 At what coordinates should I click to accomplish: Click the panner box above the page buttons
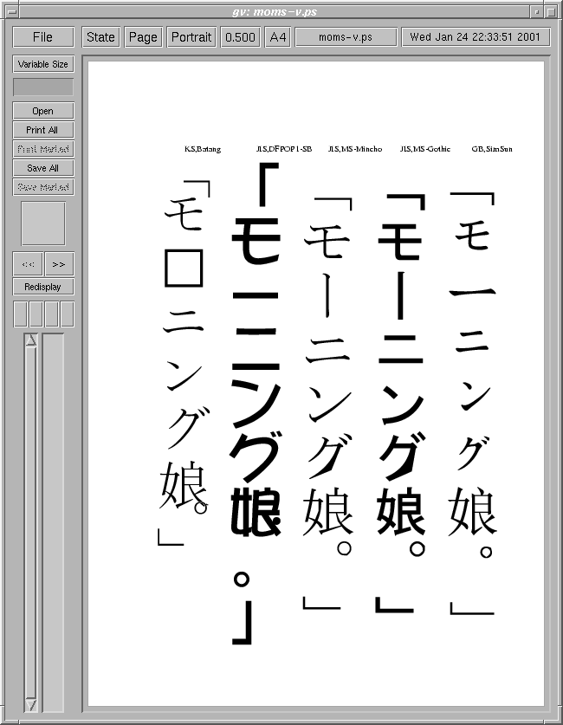(42, 223)
